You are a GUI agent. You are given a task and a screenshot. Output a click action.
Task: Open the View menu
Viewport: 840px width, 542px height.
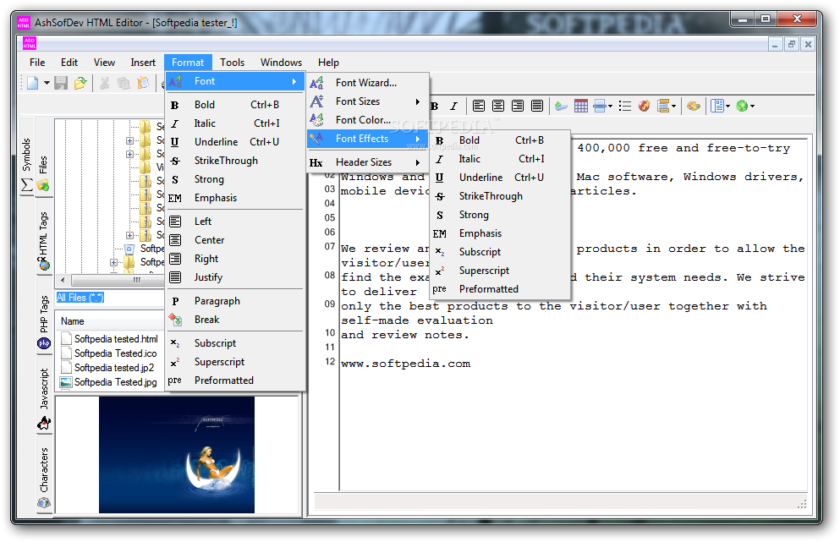(104, 62)
